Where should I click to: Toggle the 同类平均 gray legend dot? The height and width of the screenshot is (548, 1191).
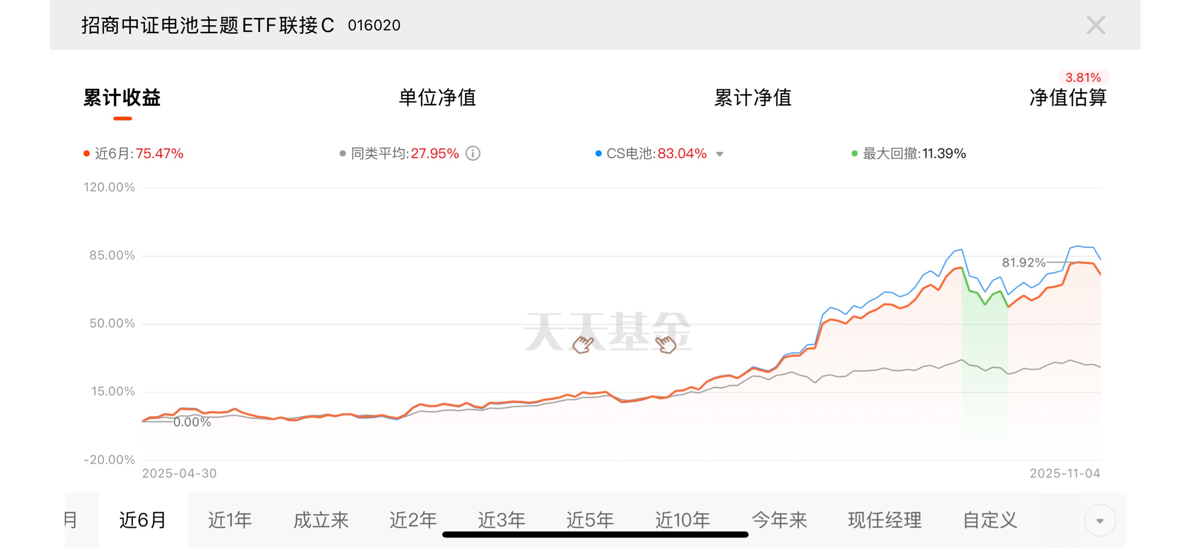[x=342, y=154]
